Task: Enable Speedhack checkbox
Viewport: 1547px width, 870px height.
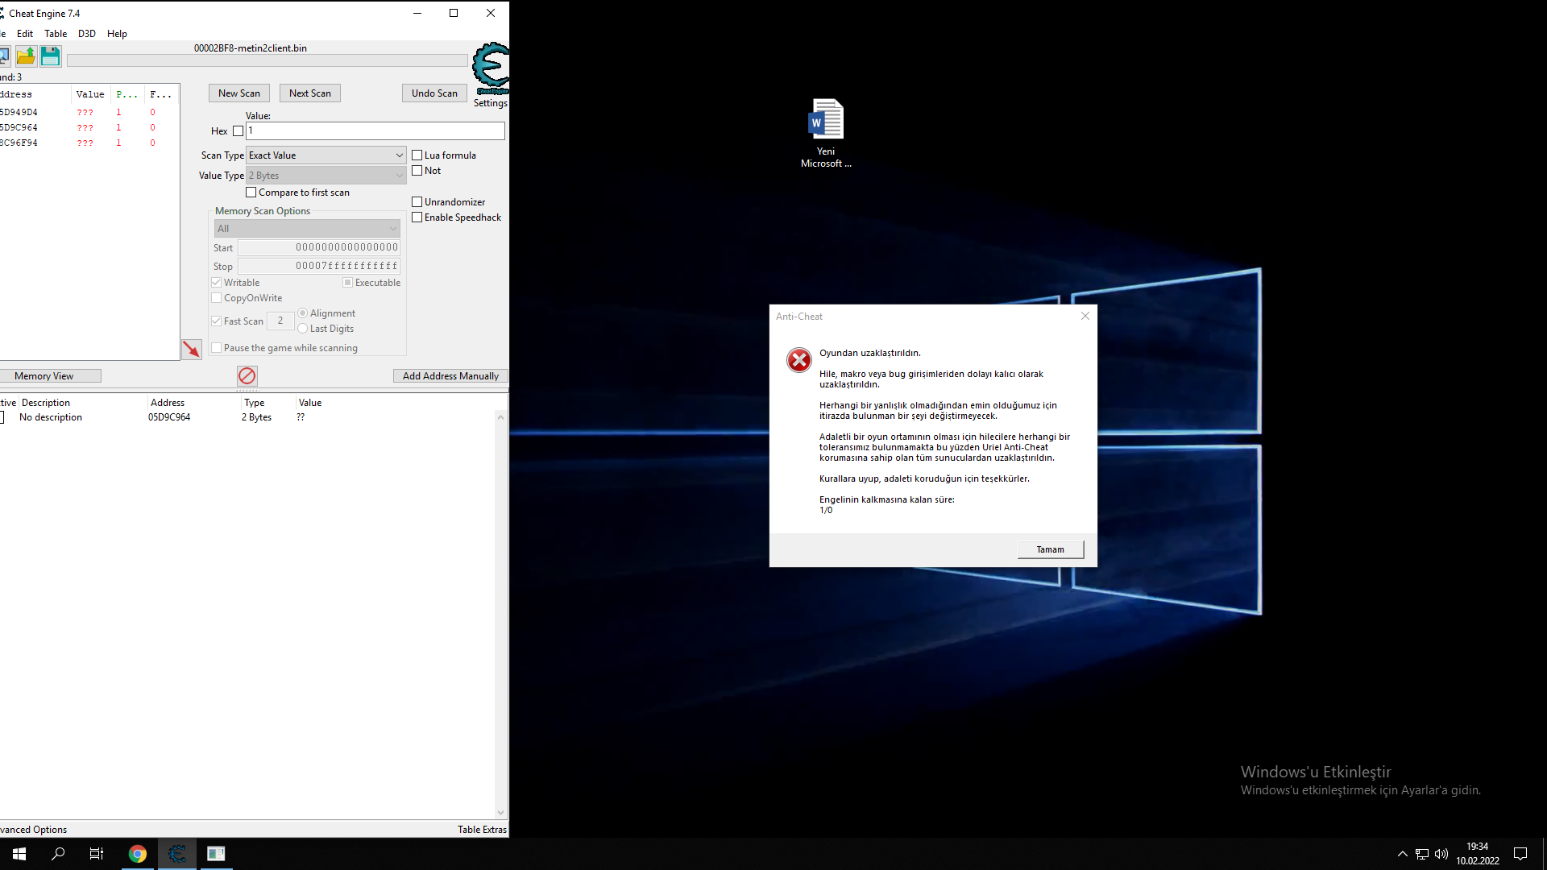Action: pos(417,217)
